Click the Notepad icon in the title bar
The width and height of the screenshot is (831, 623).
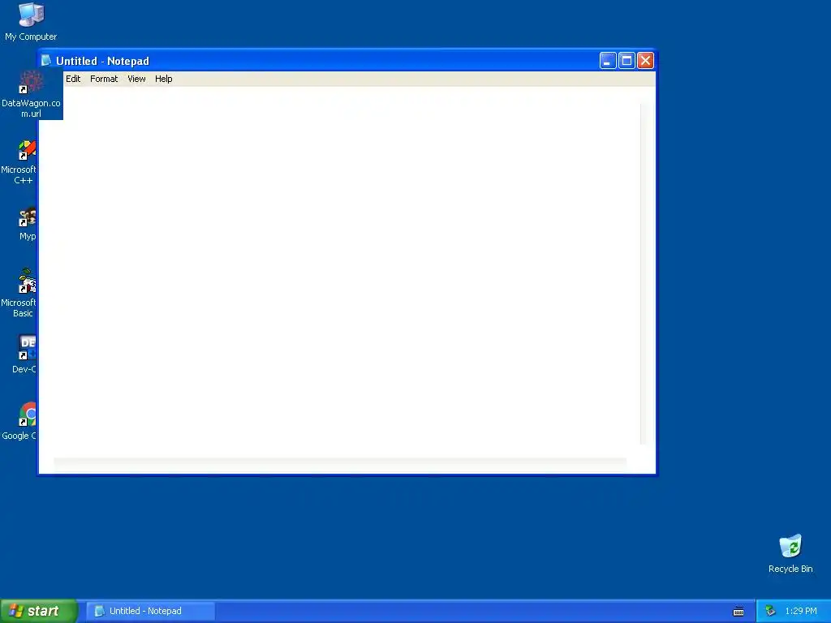tap(46, 60)
